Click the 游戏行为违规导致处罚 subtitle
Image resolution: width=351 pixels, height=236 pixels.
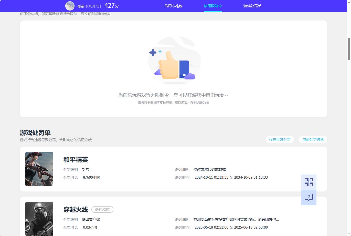[x=56, y=140]
